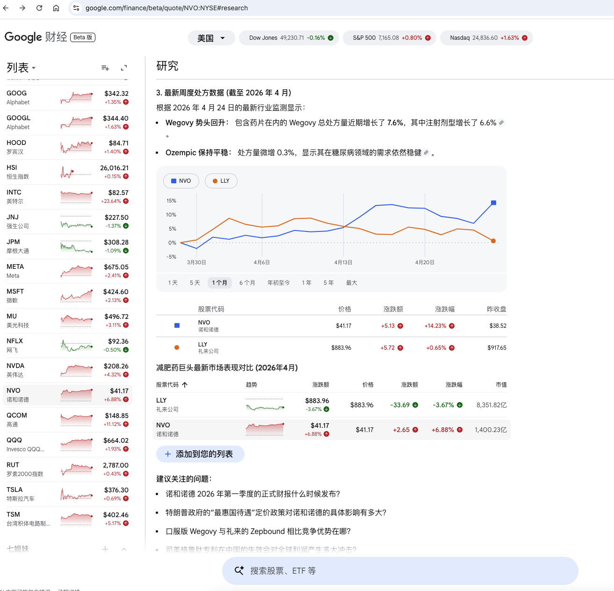Click the 搜索股票、ETF 等 search field

[400, 570]
